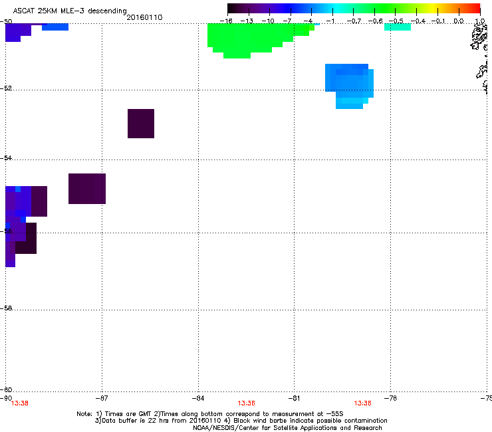Click the -4 color scale label
Image resolution: width=492 pixels, height=432 pixels.
pos(308,21)
